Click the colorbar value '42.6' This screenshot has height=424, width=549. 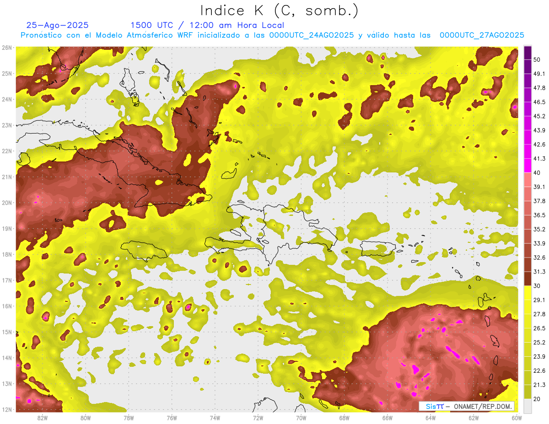click(x=539, y=145)
